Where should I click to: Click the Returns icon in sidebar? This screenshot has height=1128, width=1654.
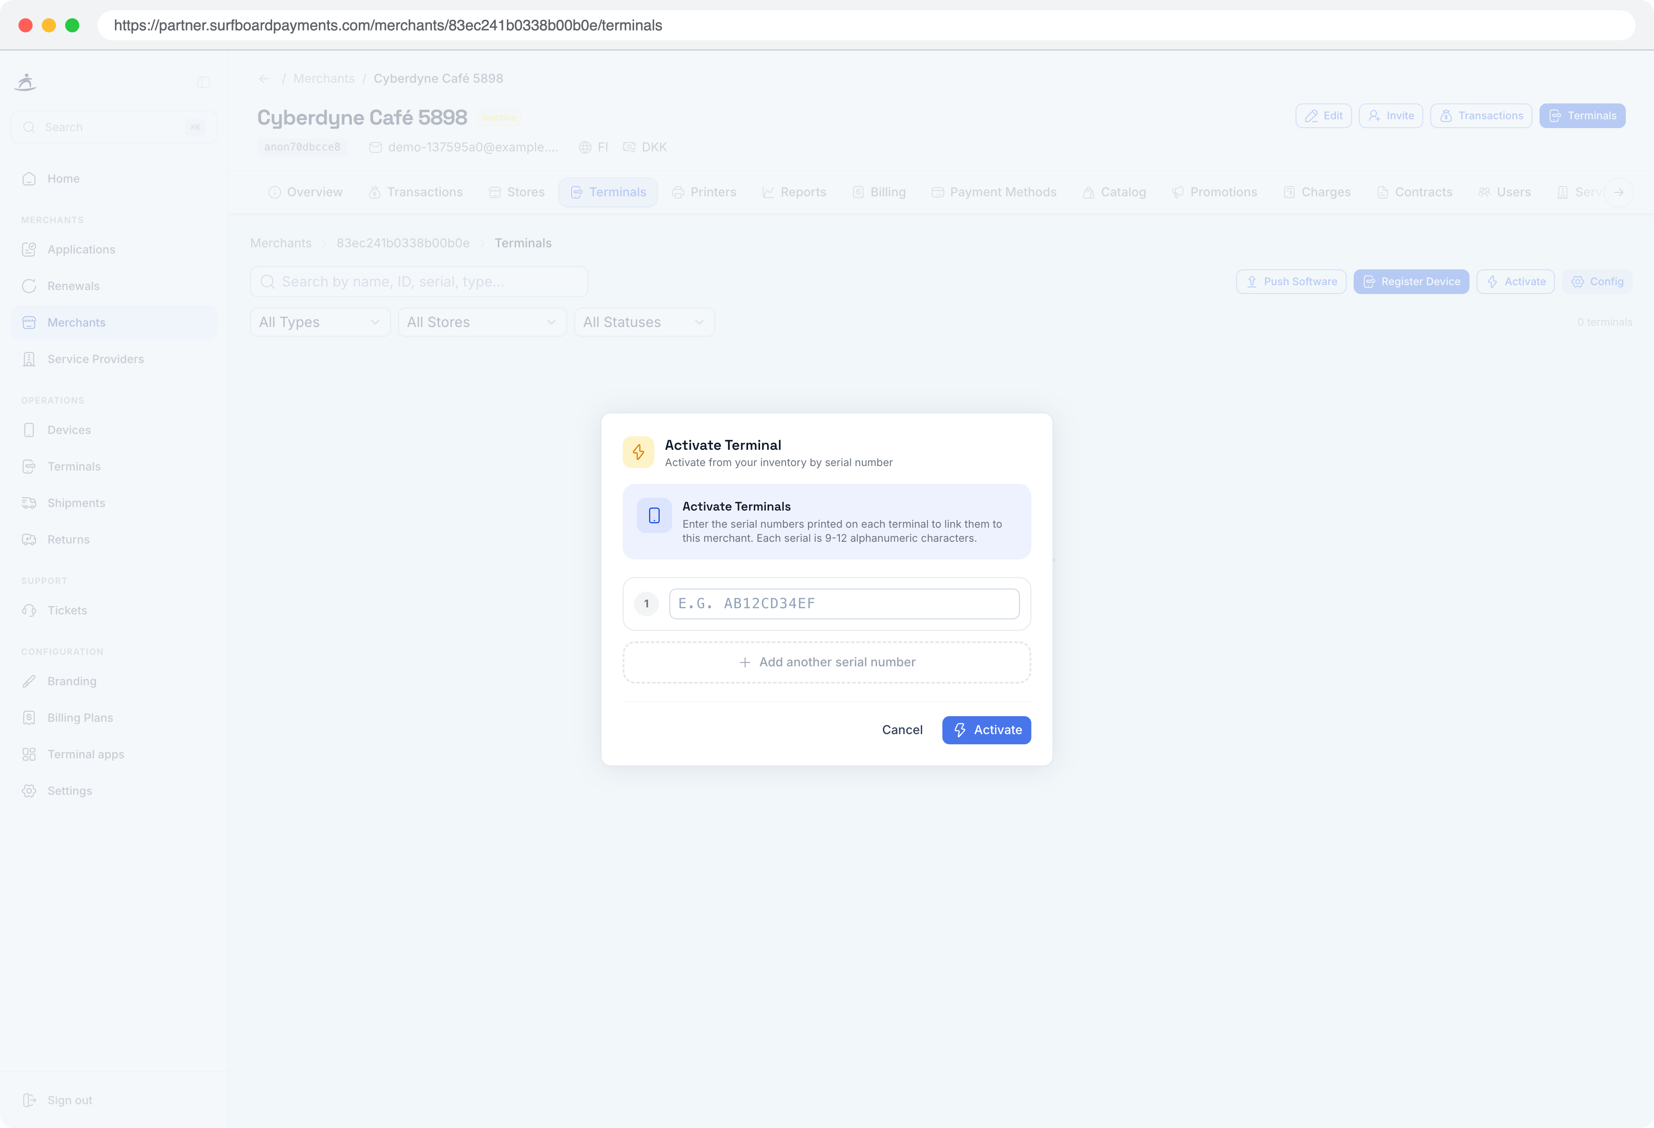[x=29, y=540]
